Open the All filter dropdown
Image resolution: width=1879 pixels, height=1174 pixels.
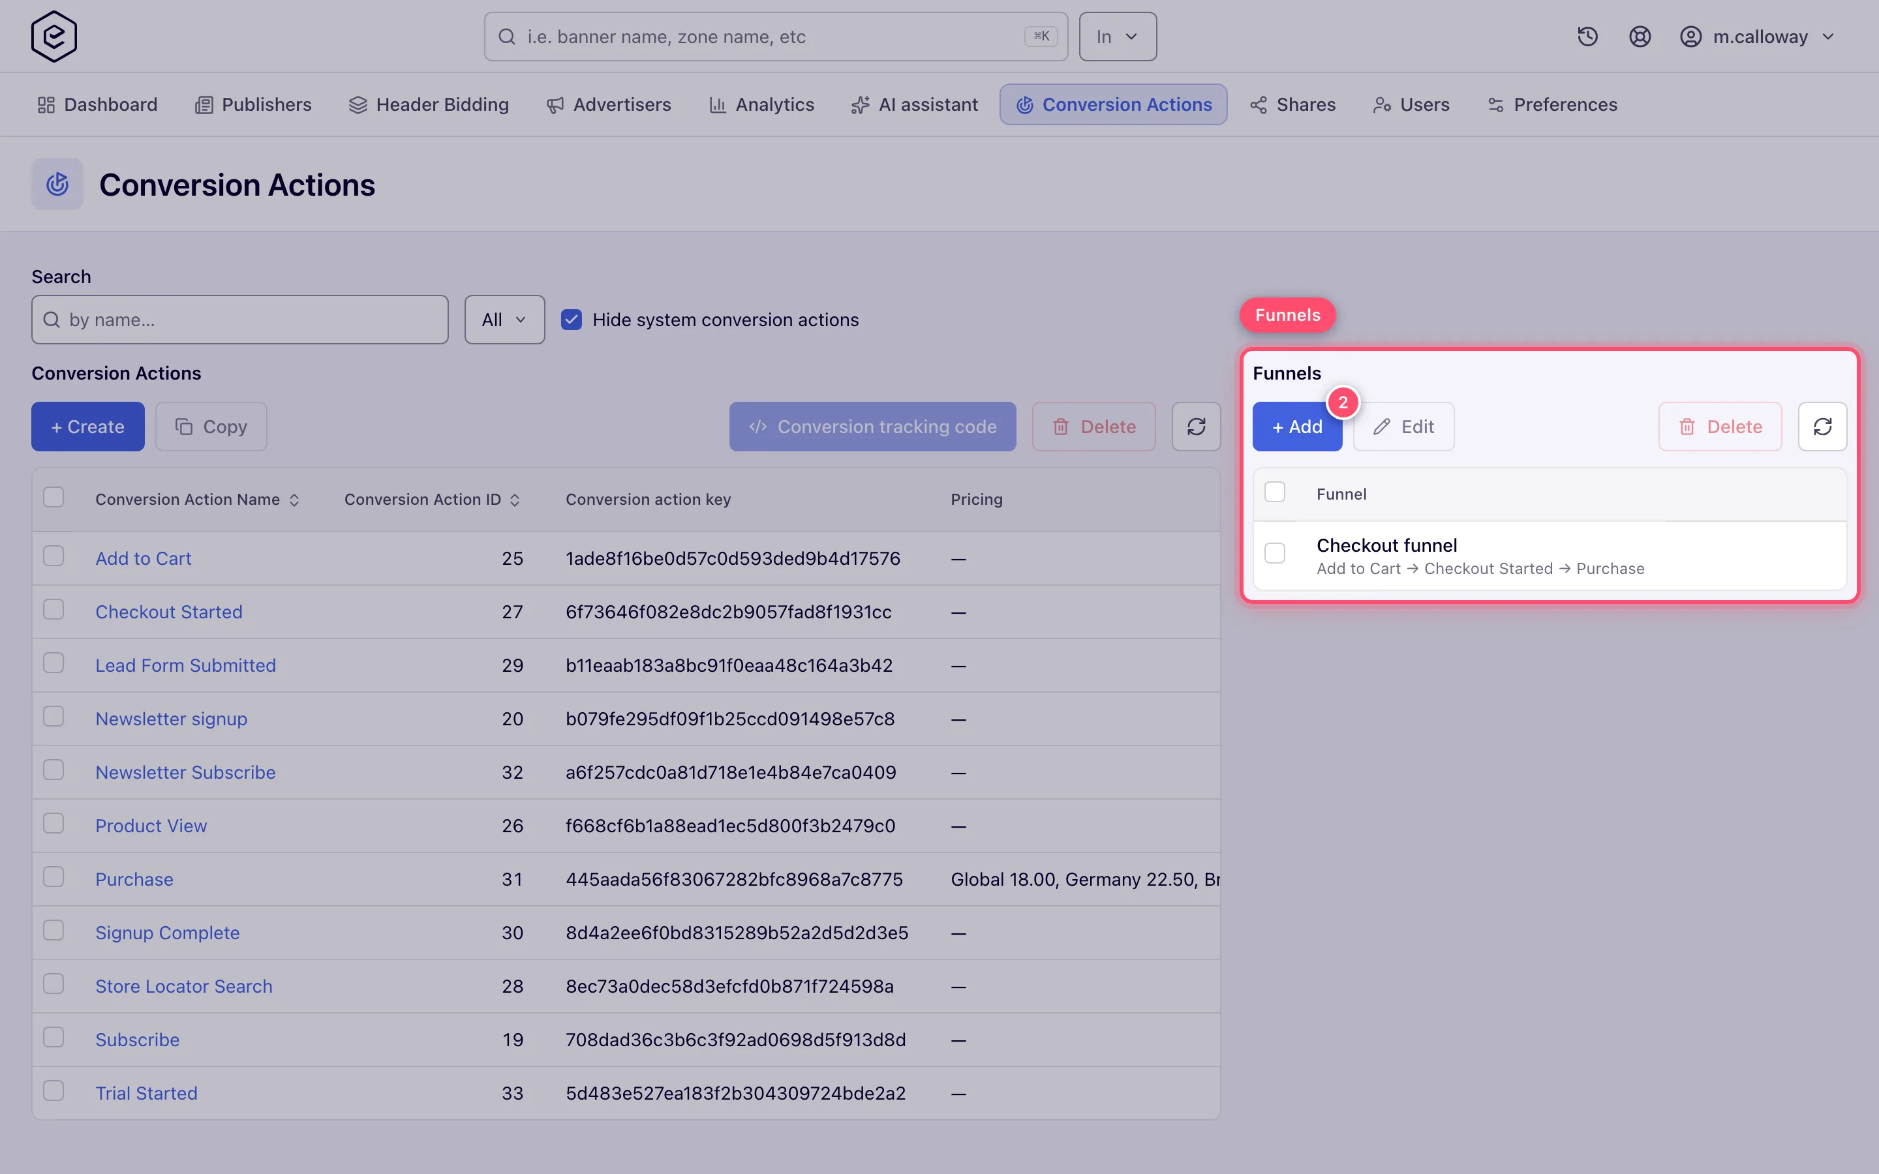point(505,320)
